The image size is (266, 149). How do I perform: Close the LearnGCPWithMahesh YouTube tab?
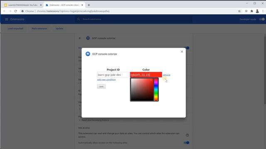pos(41,5)
